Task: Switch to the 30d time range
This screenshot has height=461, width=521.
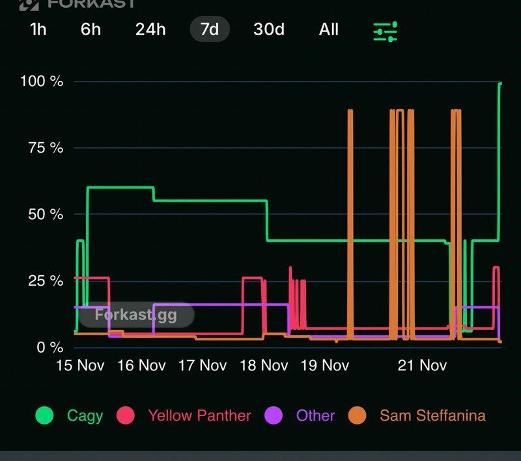Action: (268, 30)
